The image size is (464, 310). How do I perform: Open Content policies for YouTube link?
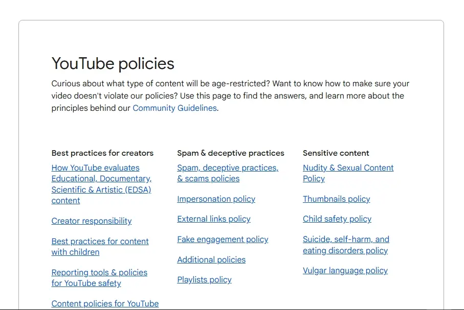click(105, 303)
